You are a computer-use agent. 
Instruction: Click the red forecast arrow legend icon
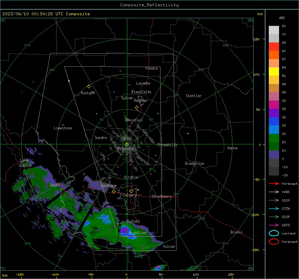point(274,183)
